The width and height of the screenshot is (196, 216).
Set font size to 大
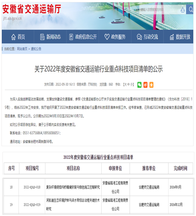[125, 84]
